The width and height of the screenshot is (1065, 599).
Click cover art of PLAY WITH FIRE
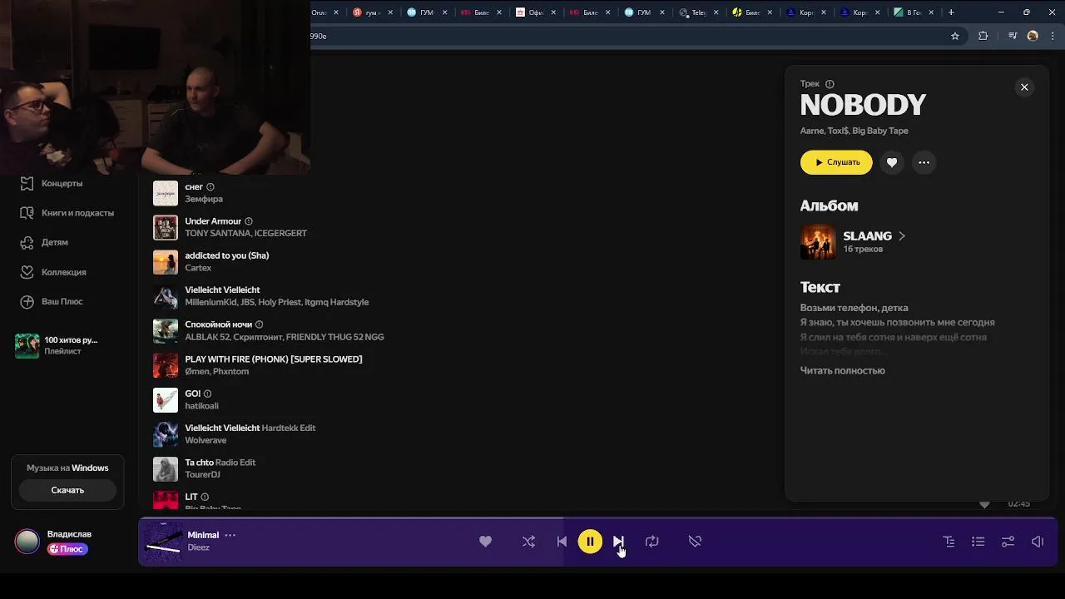[166, 365]
